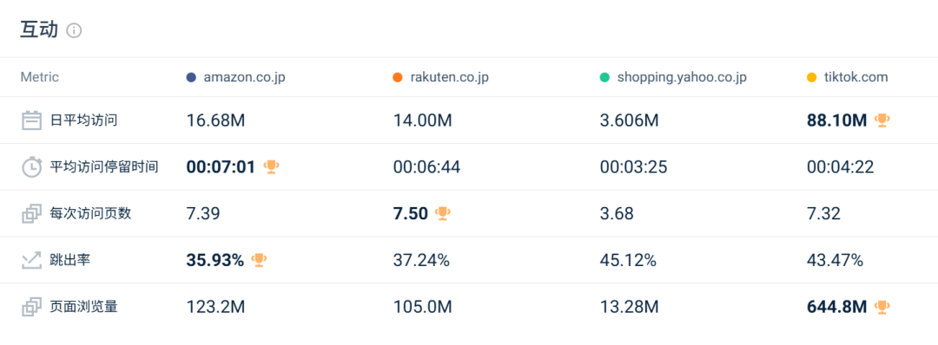This screenshot has width=938, height=345.
Task: Click the orange rakuten.co.jp color dot
Action: click(398, 77)
